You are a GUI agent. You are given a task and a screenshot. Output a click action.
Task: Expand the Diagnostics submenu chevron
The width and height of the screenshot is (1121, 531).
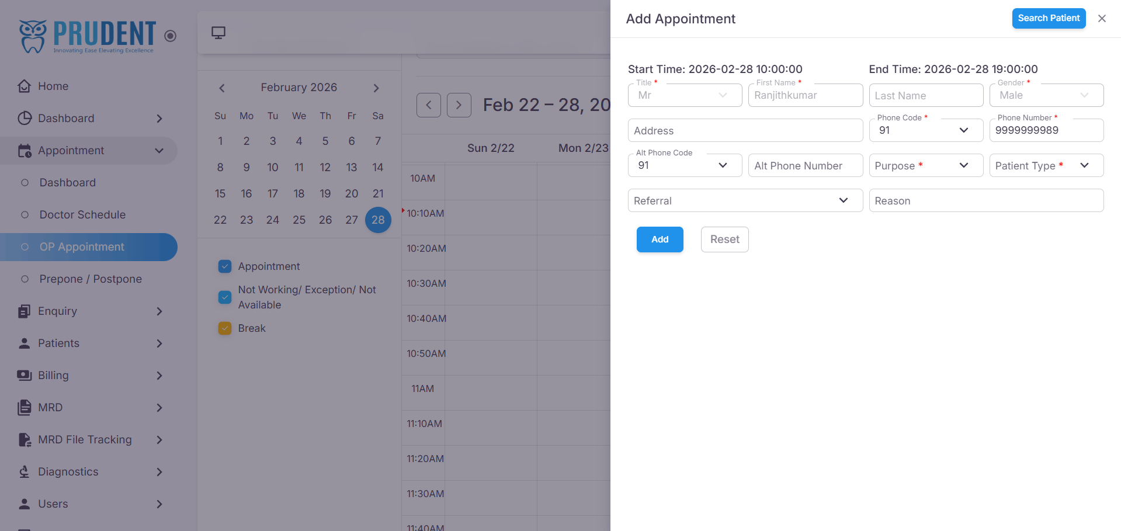[159, 472]
